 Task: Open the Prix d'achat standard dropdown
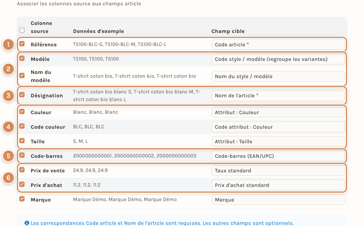(278, 185)
